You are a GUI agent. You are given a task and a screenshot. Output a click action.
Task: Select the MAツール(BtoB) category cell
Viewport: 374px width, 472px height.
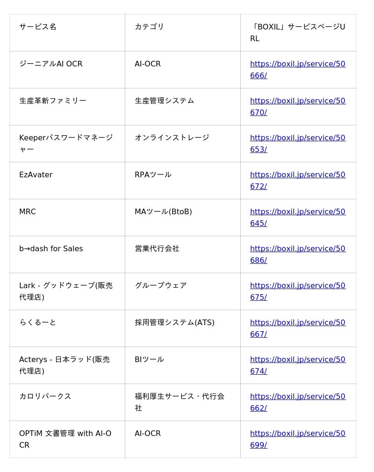coord(163,212)
